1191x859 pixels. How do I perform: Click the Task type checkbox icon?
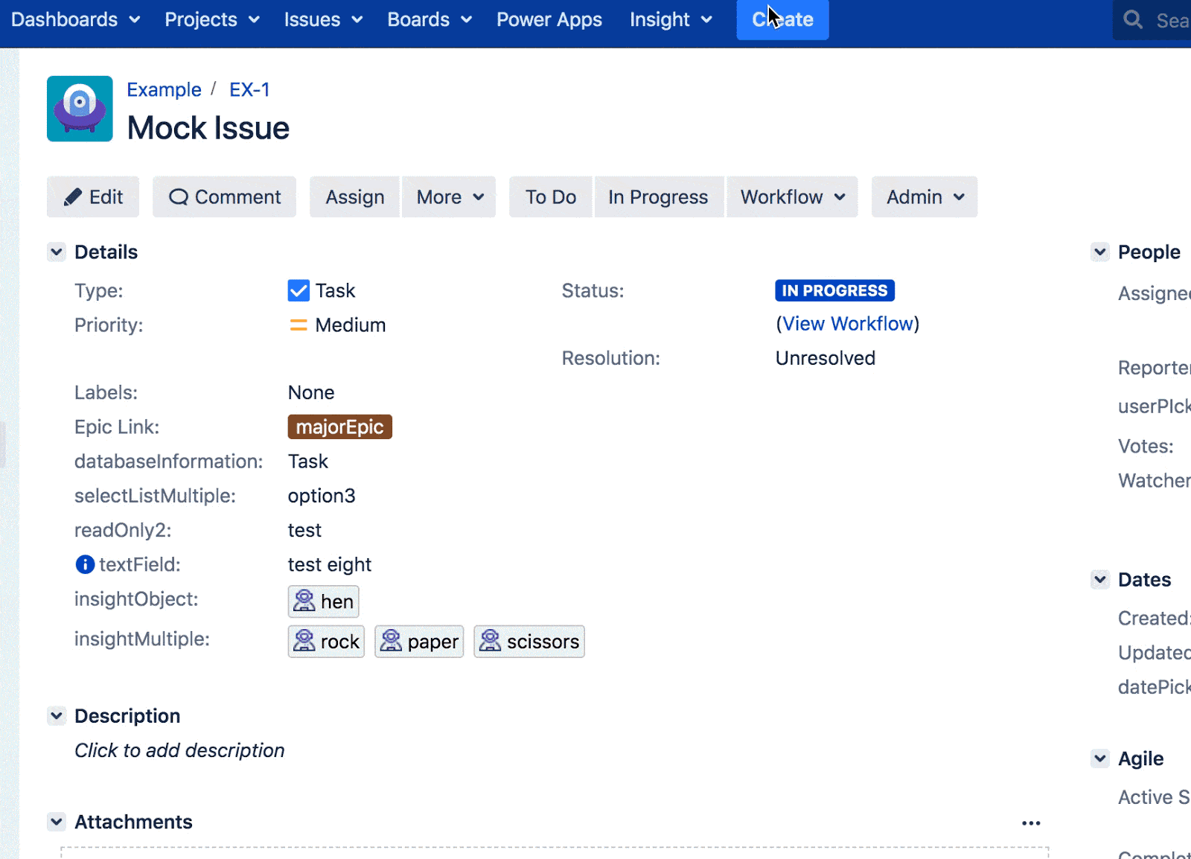(298, 290)
